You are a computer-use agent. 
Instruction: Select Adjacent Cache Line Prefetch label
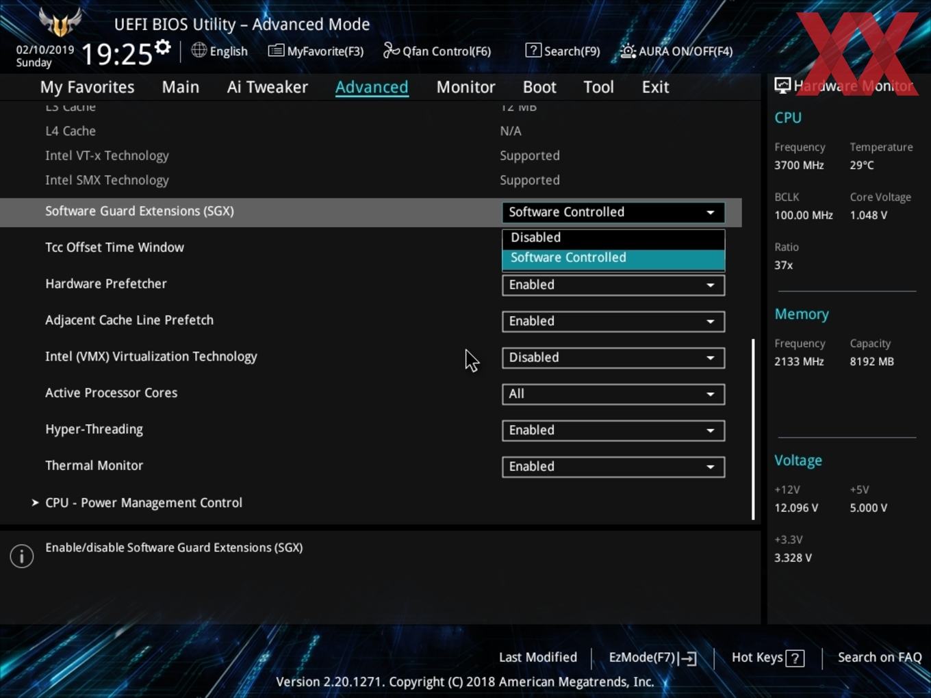pos(129,320)
